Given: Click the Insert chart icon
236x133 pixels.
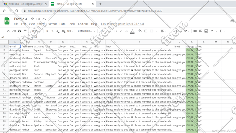Looking at the screenshot, I should pos(206,31).
